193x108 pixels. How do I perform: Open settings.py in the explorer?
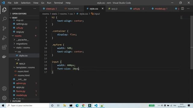pos(22,24)
